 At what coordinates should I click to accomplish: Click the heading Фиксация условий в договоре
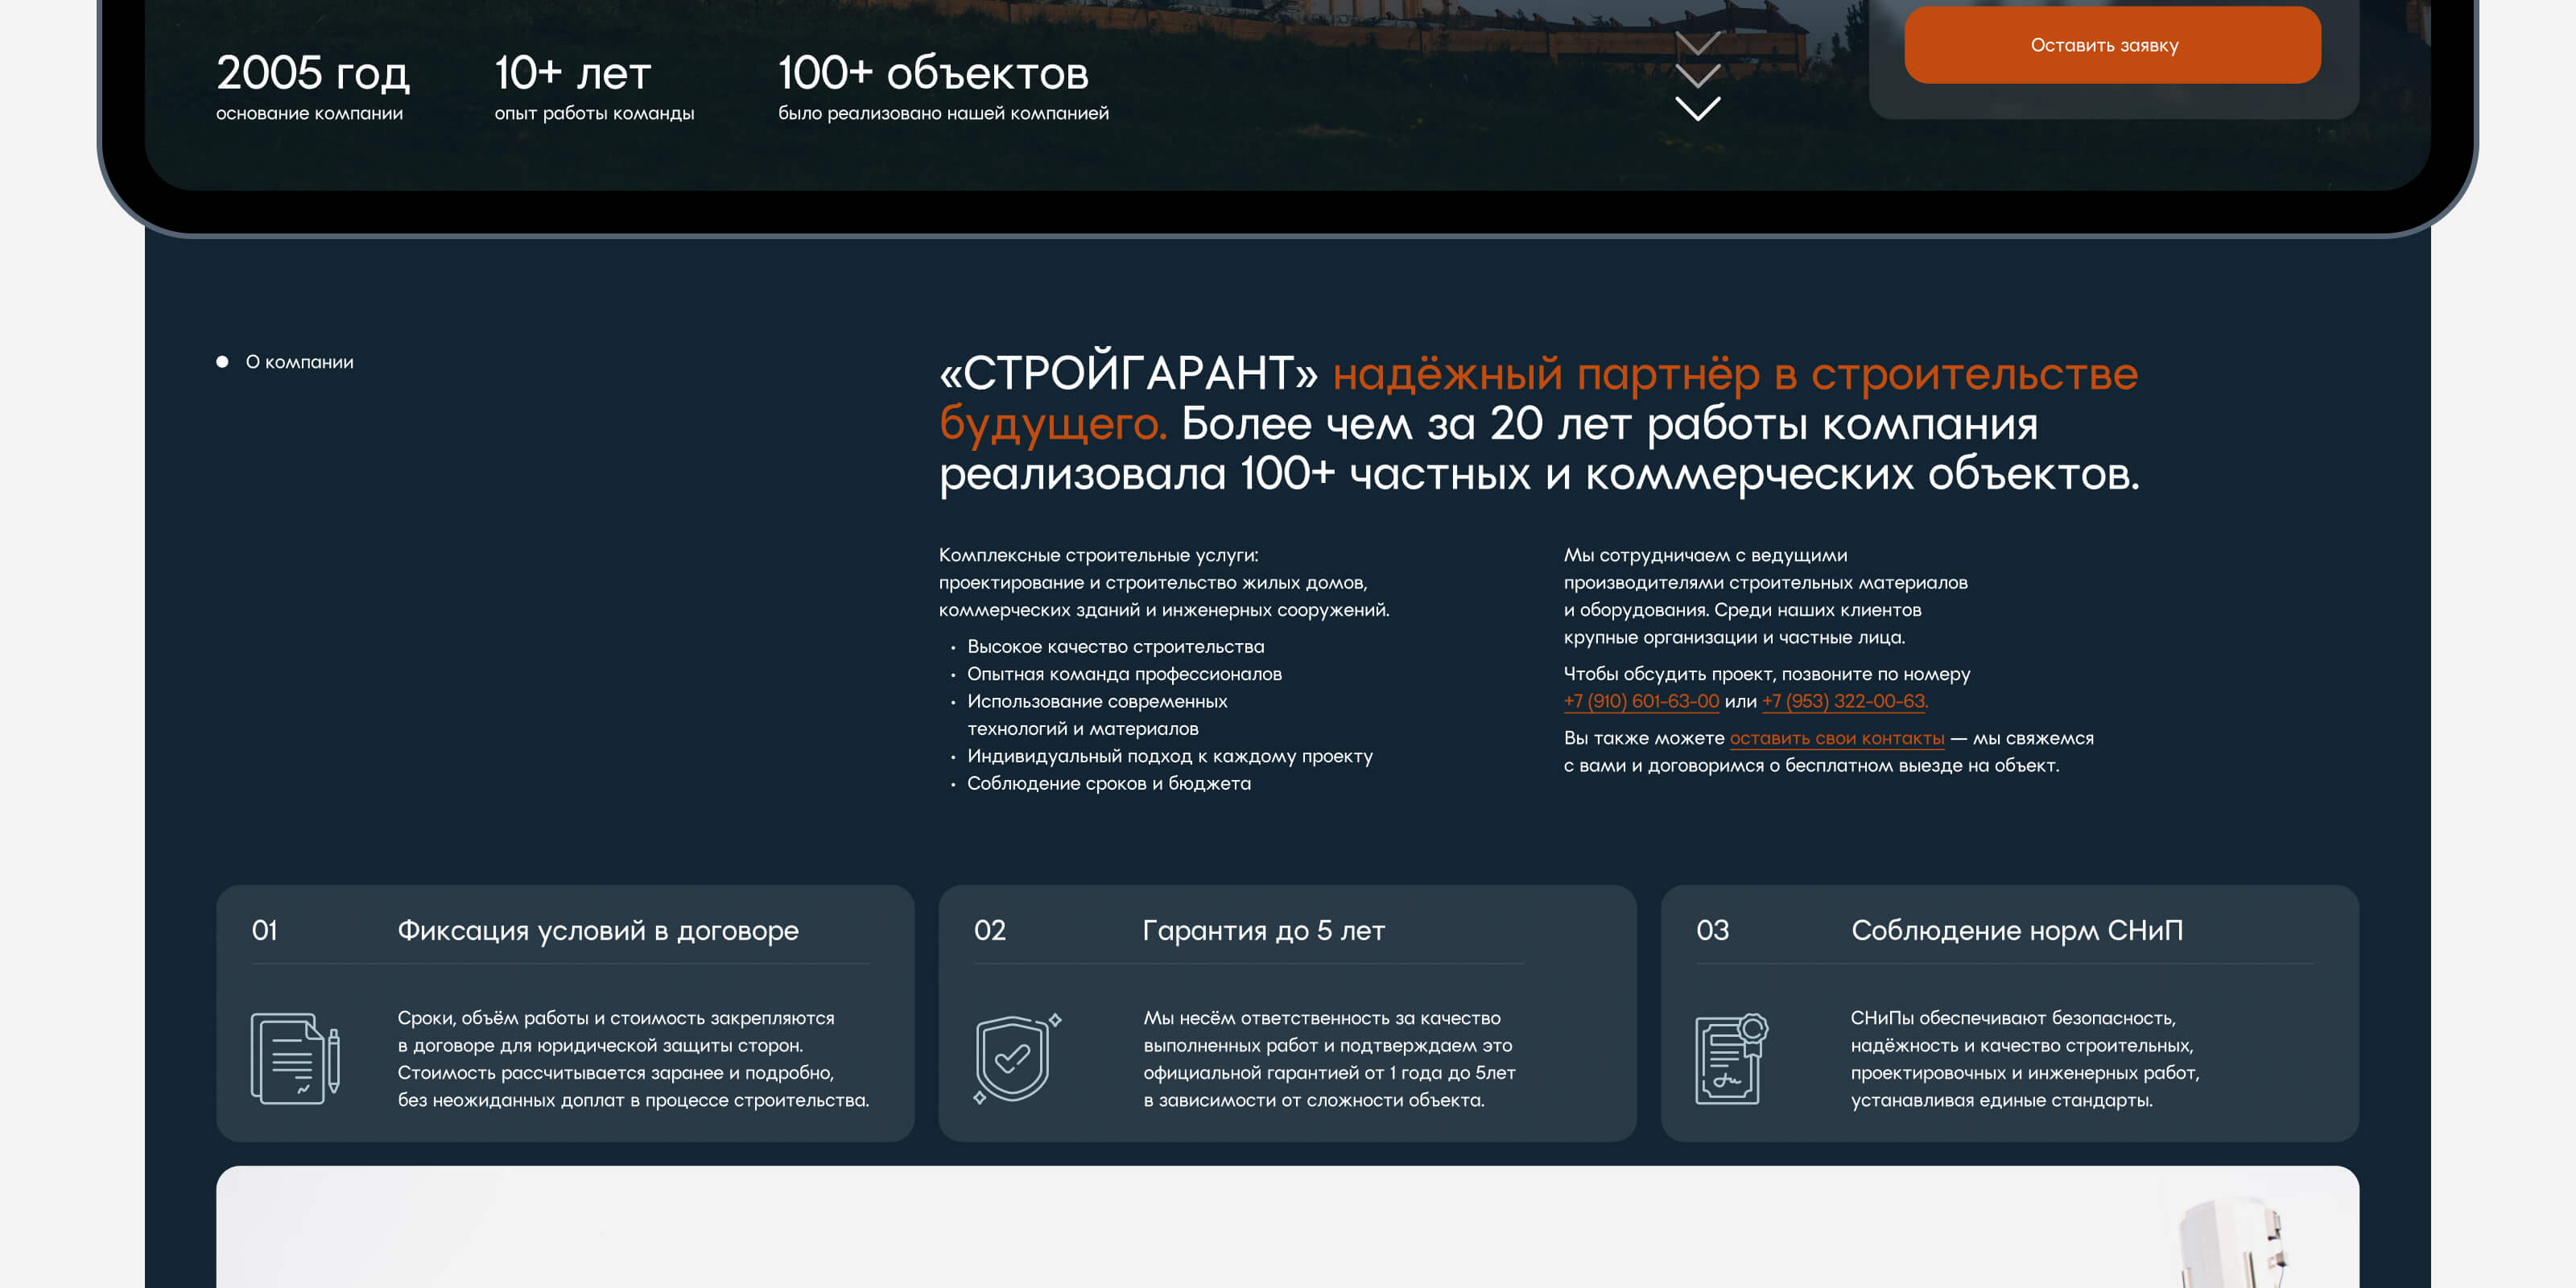click(598, 930)
